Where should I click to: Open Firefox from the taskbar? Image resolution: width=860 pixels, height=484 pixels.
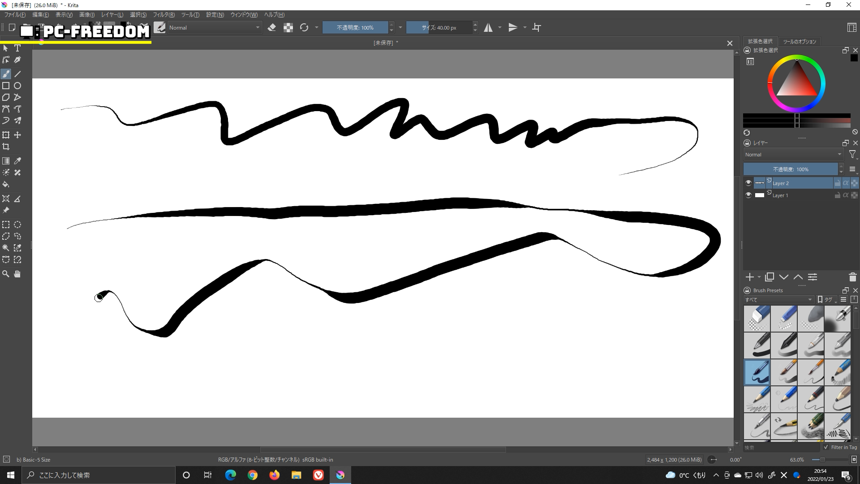pos(274,475)
